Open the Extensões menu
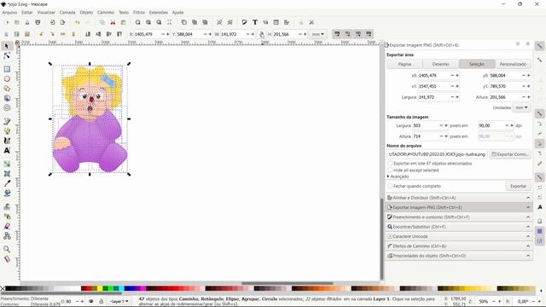The height and width of the screenshot is (307, 546). click(159, 12)
